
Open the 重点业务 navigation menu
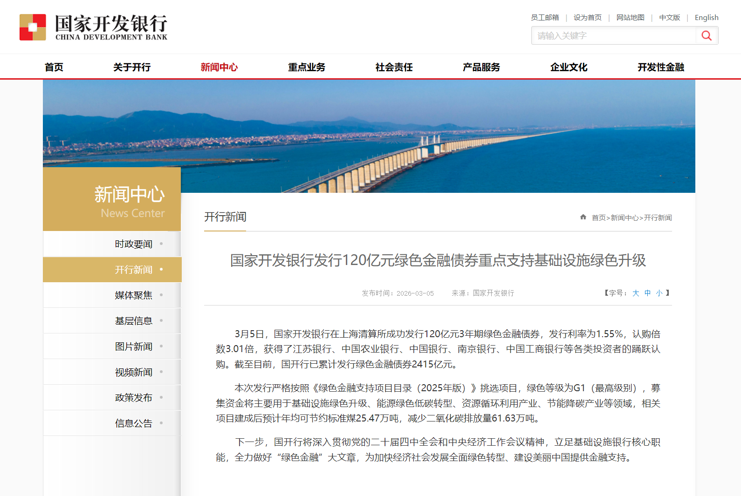point(307,67)
